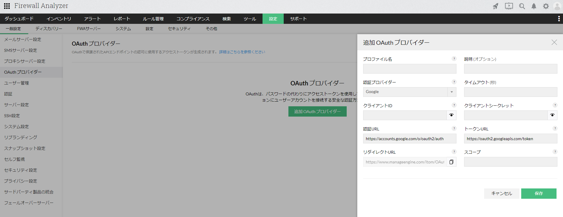Screen dimensions: 563x217
Task: Go to インベントリ in the main menu
Action: 59,19
